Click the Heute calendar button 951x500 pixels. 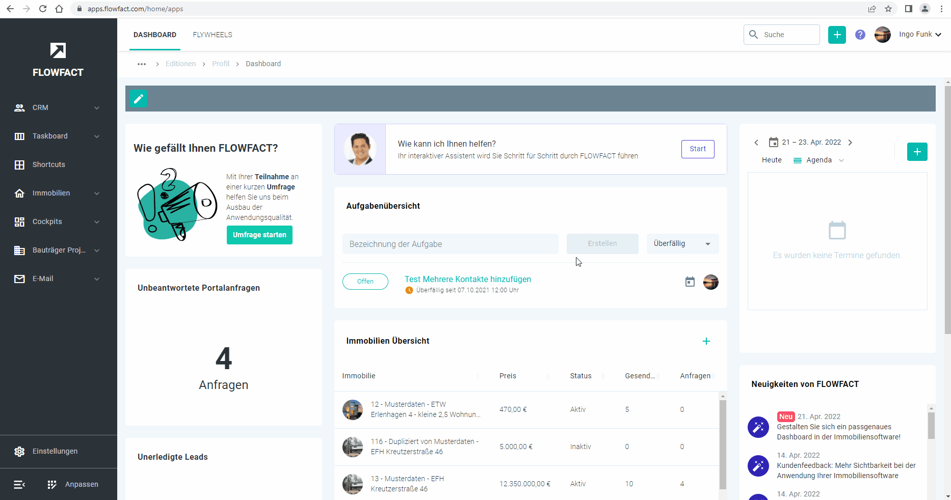coord(772,160)
